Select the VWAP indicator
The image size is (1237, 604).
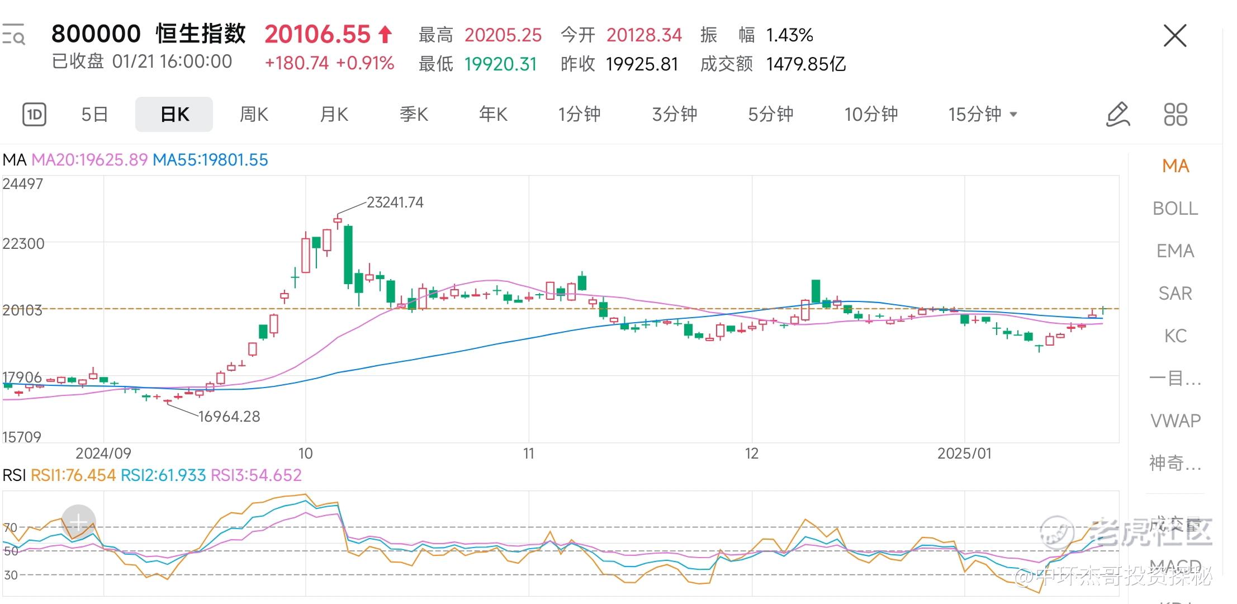(1175, 421)
